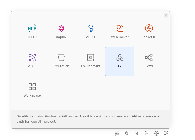Viewport: 195px width, 140px height.
Task: Open a new WebSocket request from the grid
Action: pyautogui.click(x=120, y=32)
